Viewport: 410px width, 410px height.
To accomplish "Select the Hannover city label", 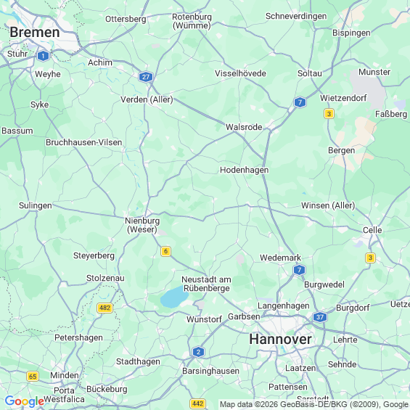I will point(280,339).
